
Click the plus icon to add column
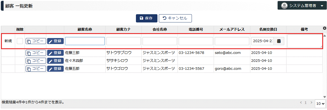tap(325, 28)
